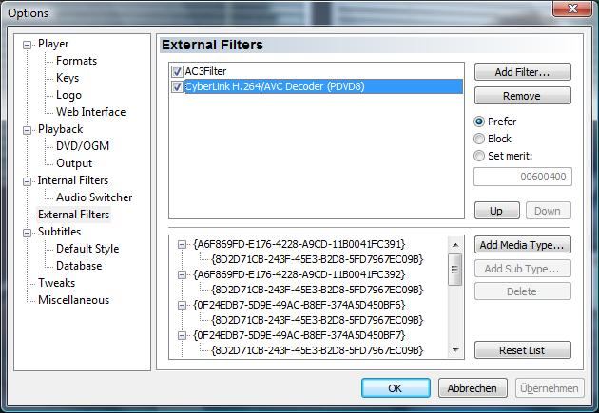Move selected filter Up
Viewport: 599px width, 413px height.
click(x=497, y=211)
